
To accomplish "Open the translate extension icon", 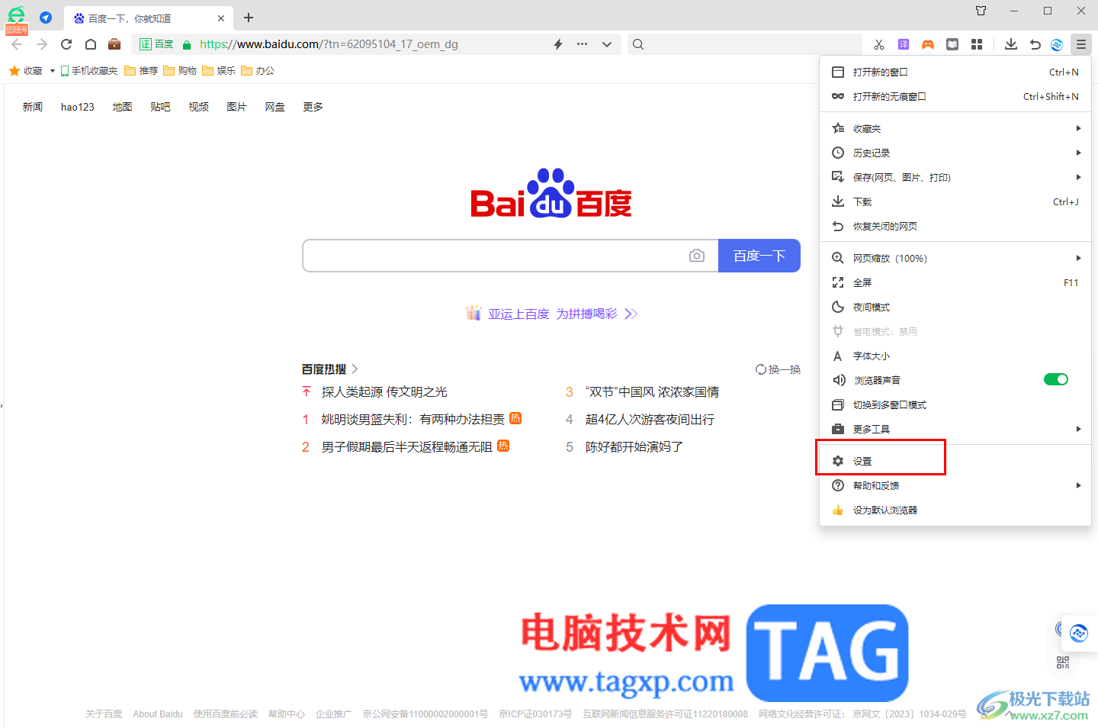I will [x=904, y=44].
